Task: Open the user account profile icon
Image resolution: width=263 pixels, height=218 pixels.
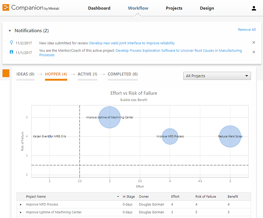Action: click(x=254, y=9)
